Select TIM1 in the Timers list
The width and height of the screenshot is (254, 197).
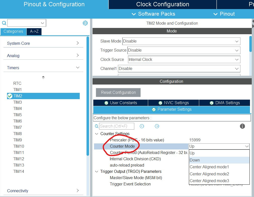[x=18, y=90]
